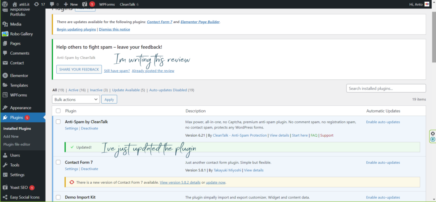Click the user avatar next to Hi, Anto
The width and height of the screenshot is (436, 202).
point(427,4)
